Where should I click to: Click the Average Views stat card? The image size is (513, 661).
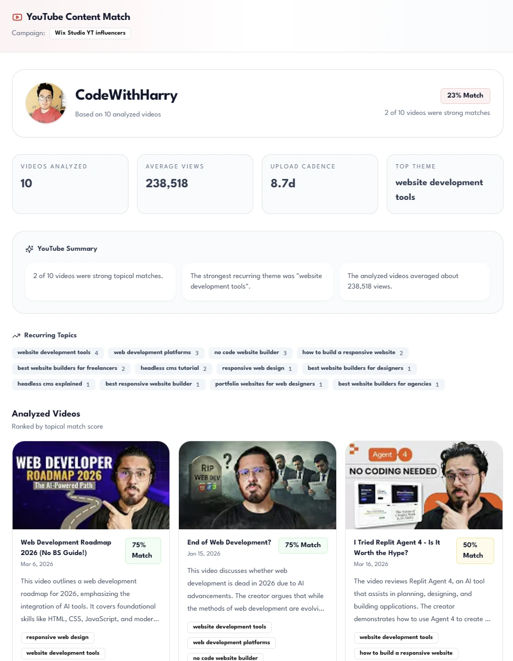(x=195, y=184)
